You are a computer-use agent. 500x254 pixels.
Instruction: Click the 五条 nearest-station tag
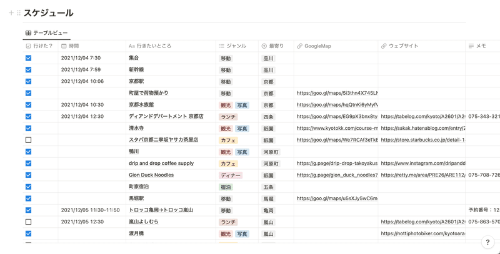(x=268, y=187)
